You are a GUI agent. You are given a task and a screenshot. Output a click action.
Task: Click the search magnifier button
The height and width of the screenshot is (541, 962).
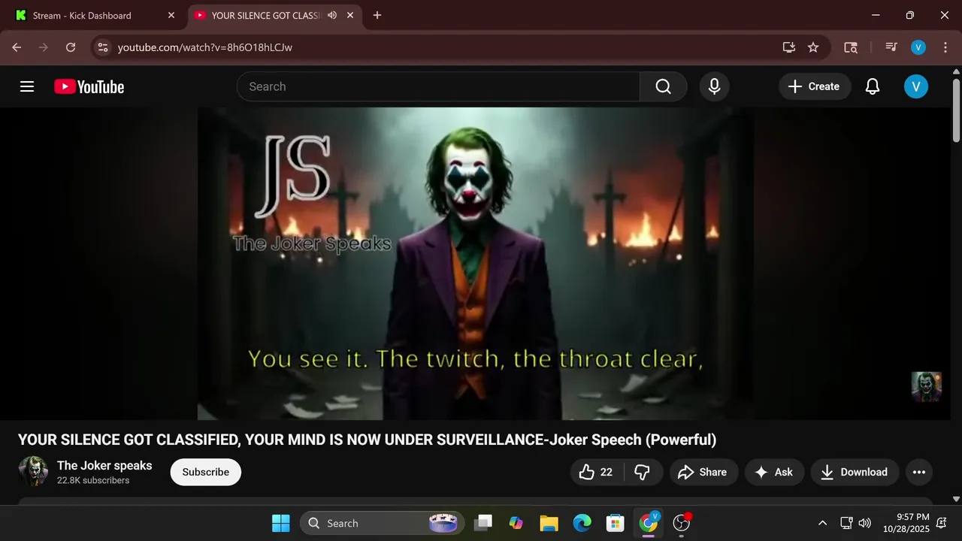[x=663, y=86]
